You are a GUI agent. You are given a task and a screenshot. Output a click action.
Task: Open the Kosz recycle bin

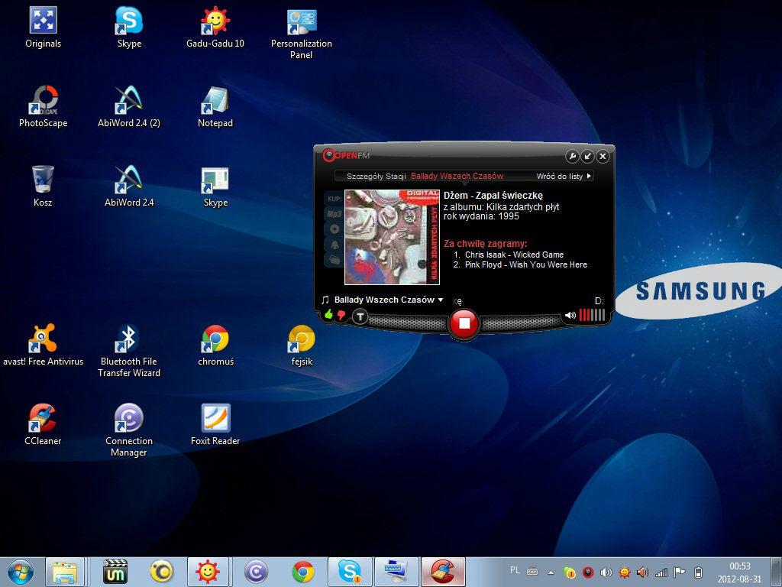43,186
